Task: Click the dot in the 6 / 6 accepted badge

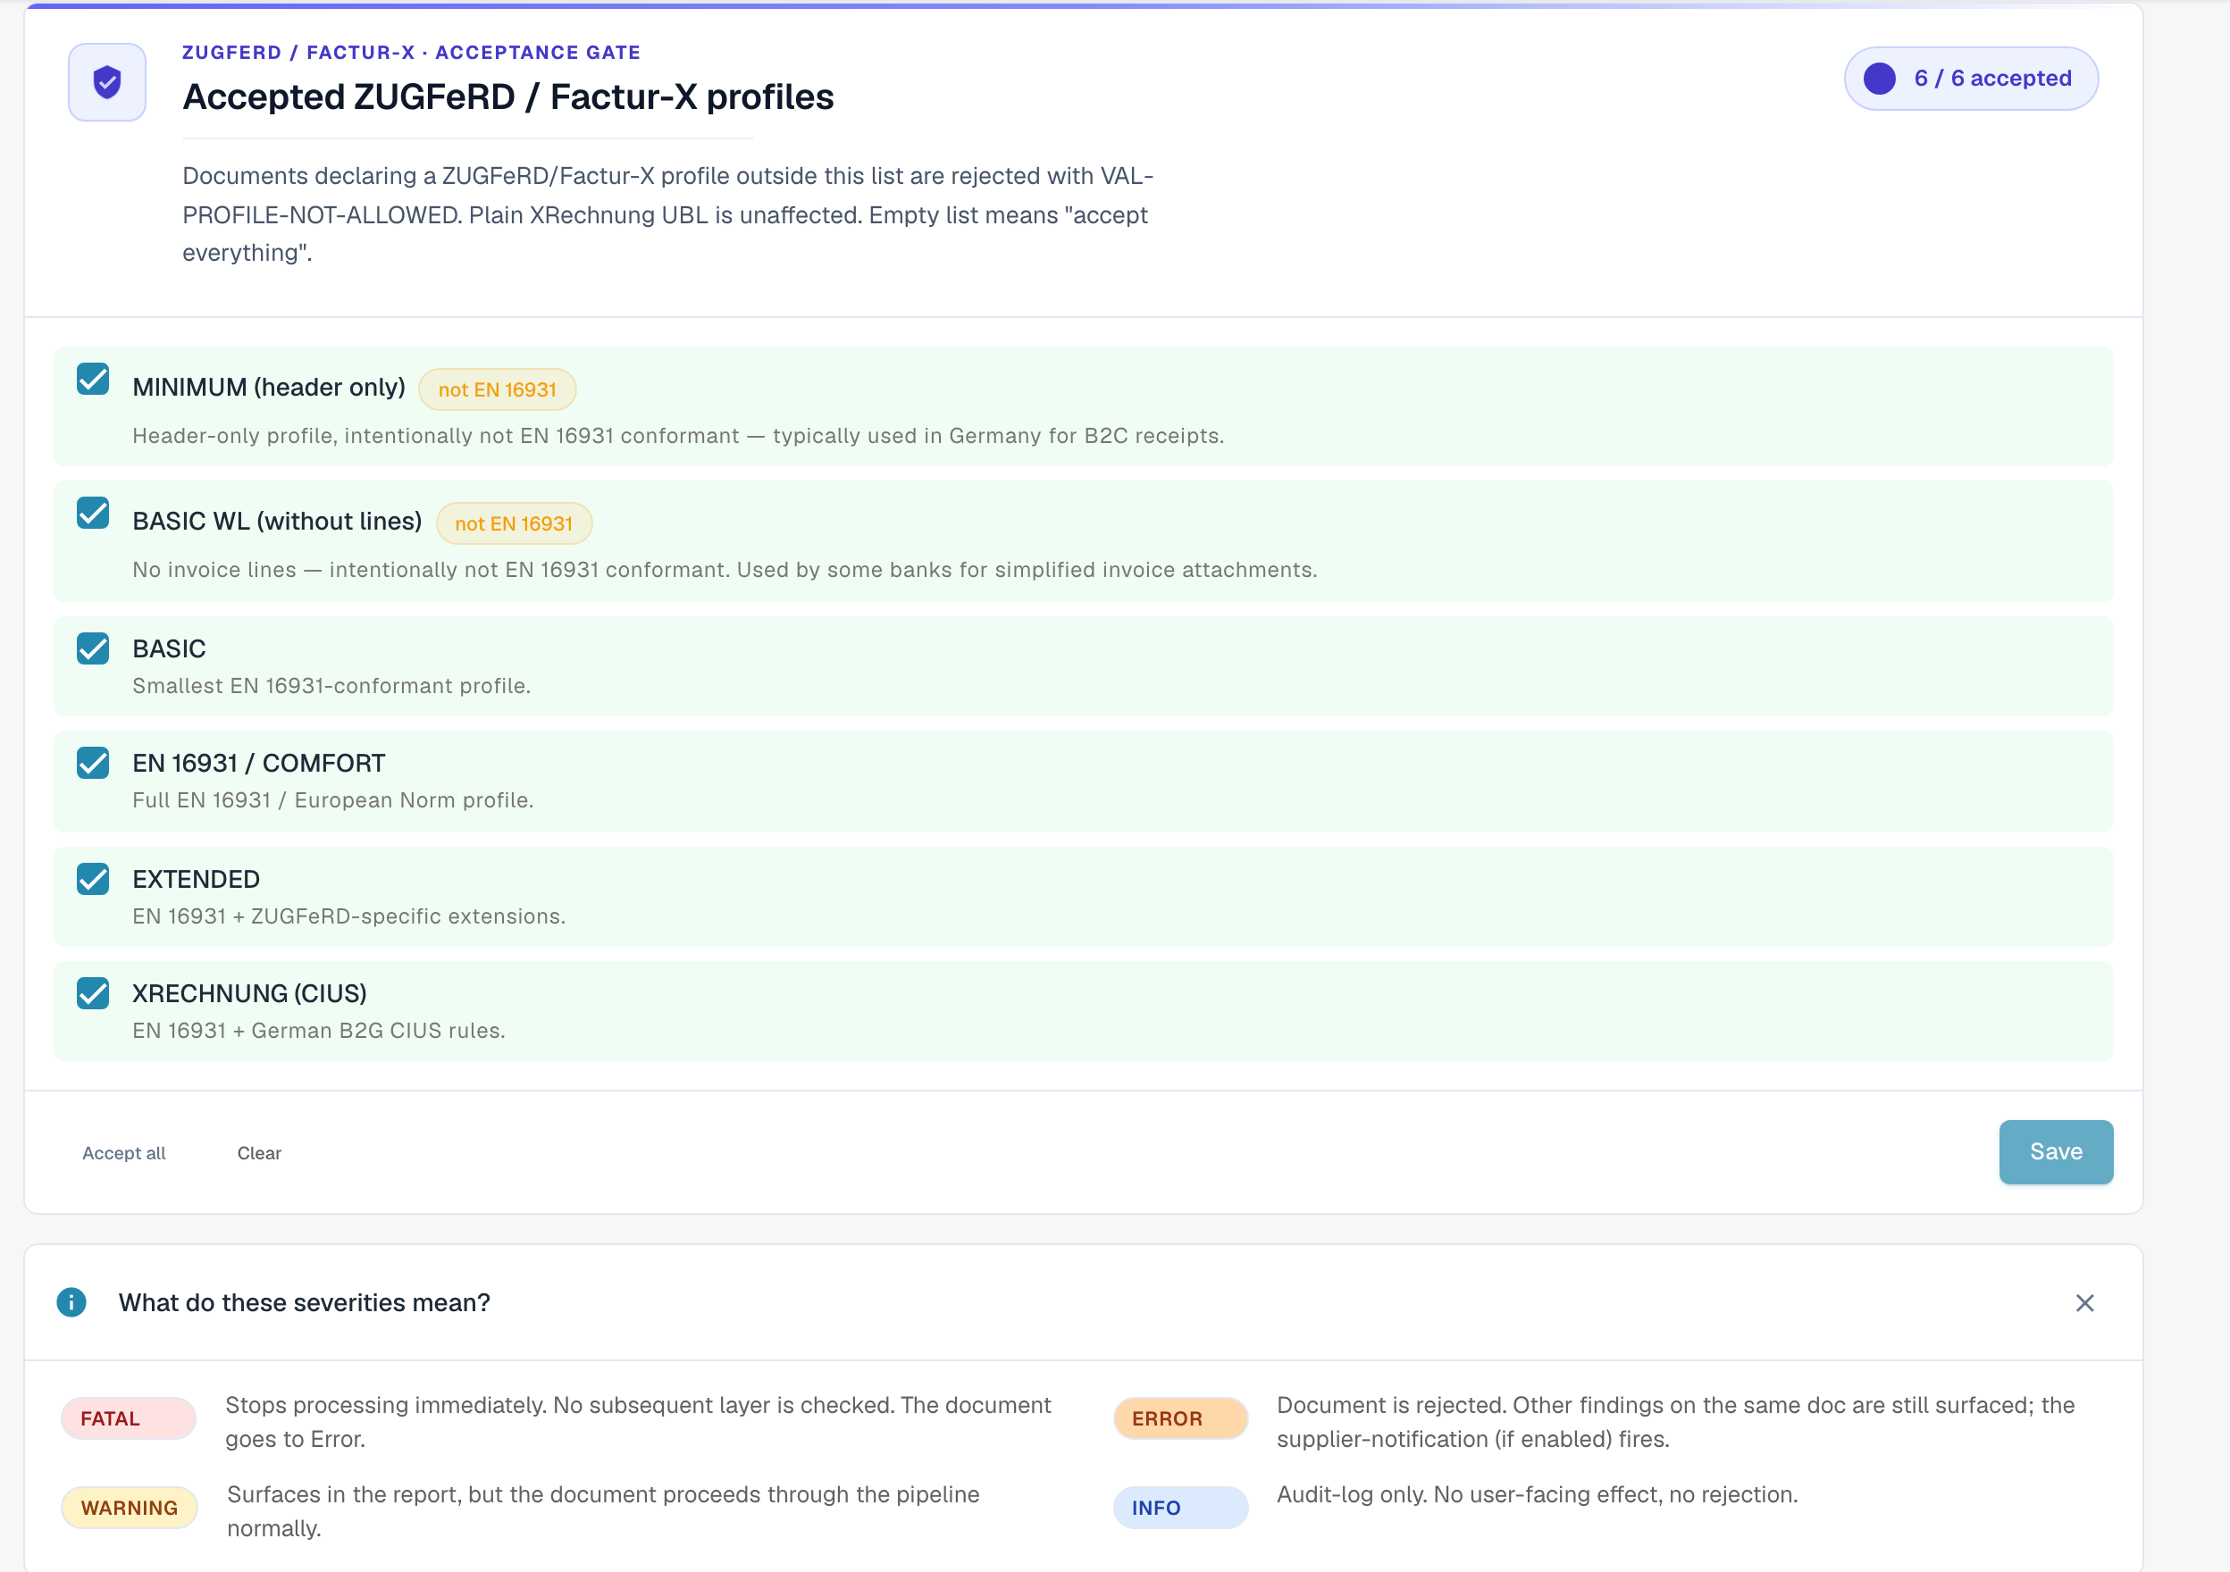Action: click(1880, 79)
